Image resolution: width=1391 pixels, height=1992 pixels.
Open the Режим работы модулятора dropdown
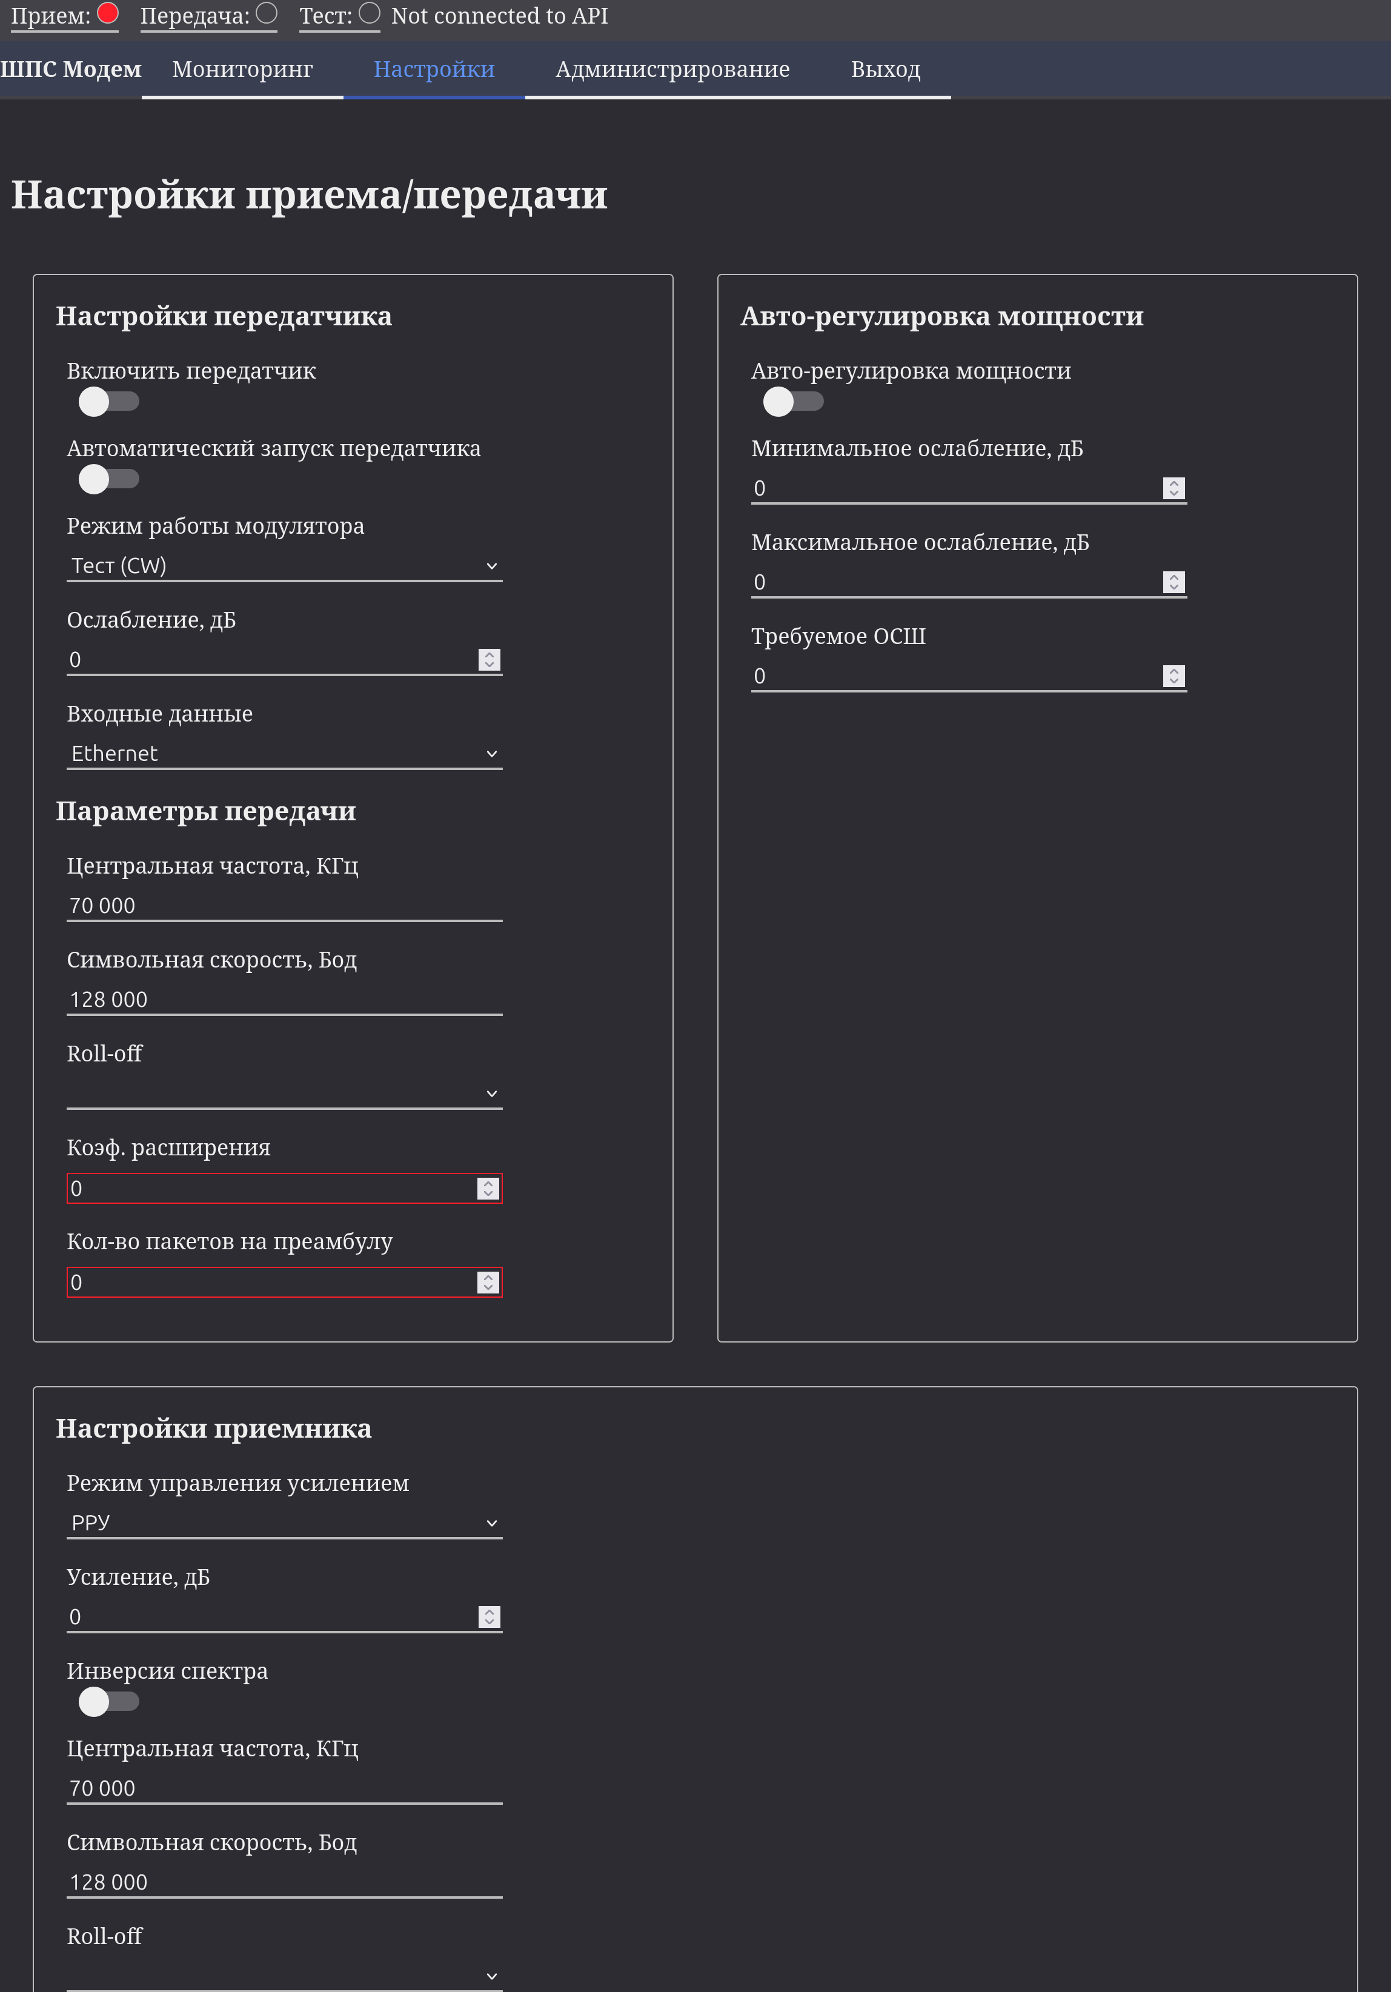pos(284,566)
